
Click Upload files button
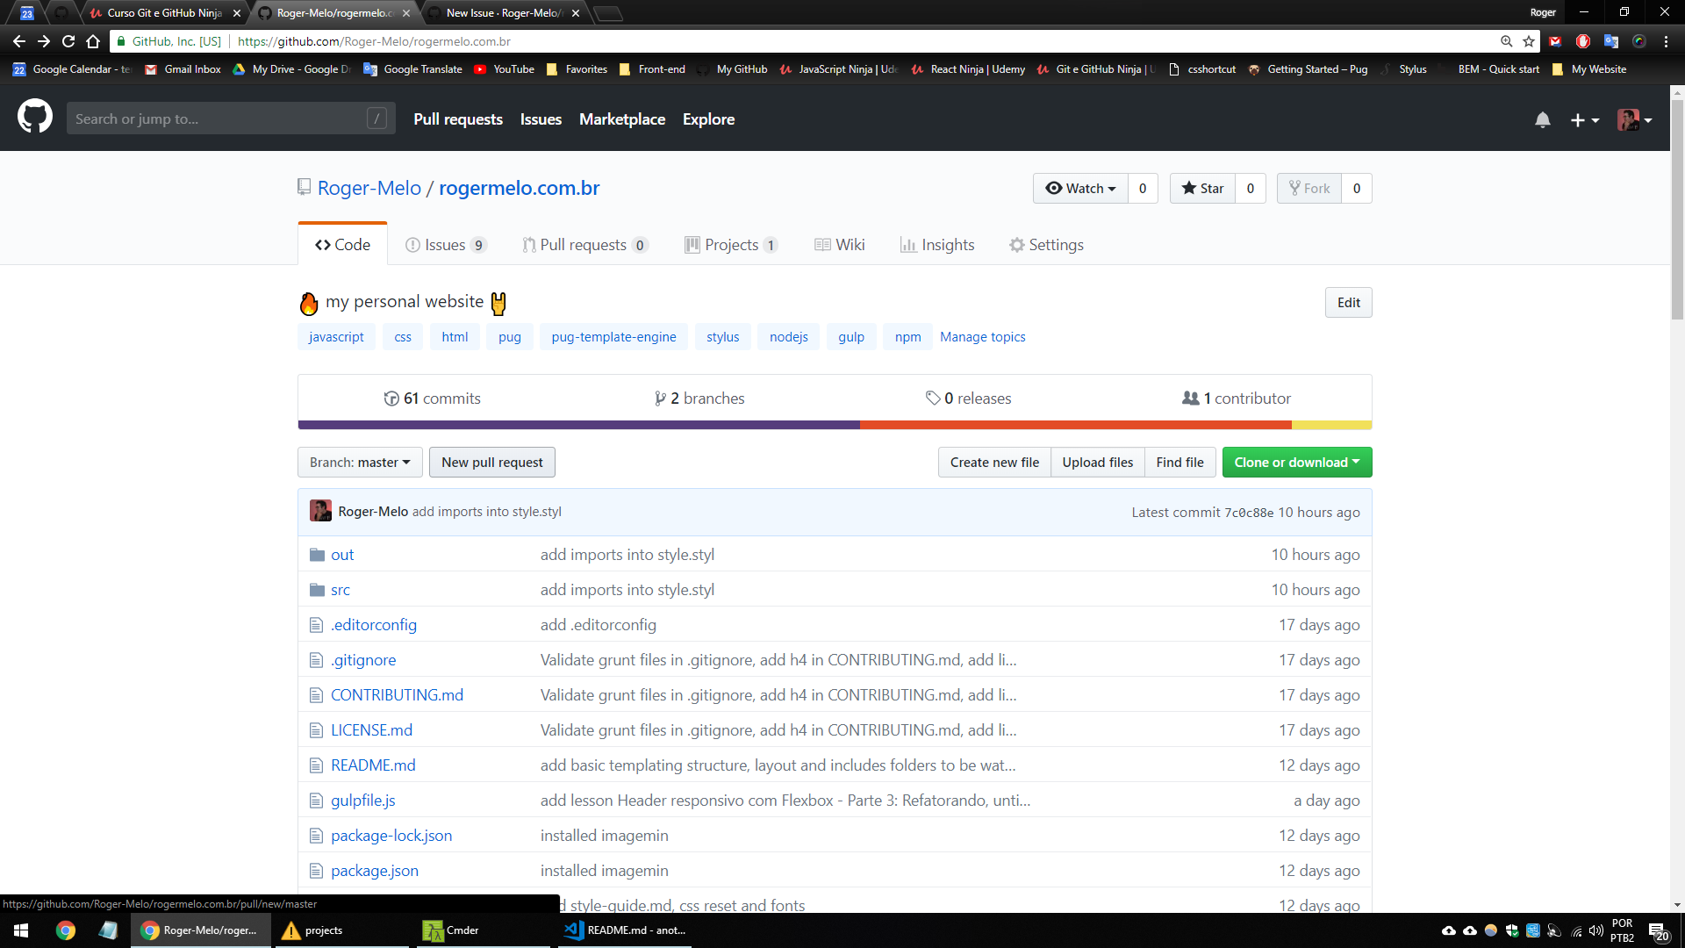(1097, 462)
